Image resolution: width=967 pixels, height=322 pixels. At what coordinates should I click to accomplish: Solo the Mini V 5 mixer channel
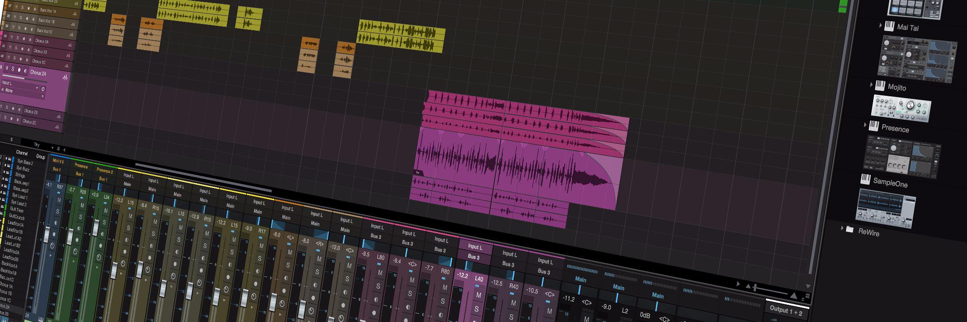pos(57,212)
